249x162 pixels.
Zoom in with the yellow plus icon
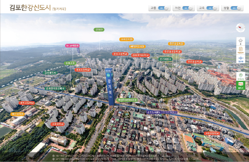(x=104, y=143)
